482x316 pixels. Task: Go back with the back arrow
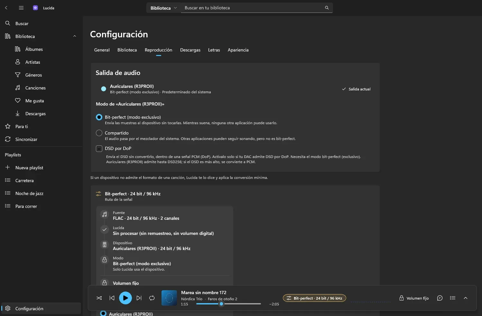point(6,8)
